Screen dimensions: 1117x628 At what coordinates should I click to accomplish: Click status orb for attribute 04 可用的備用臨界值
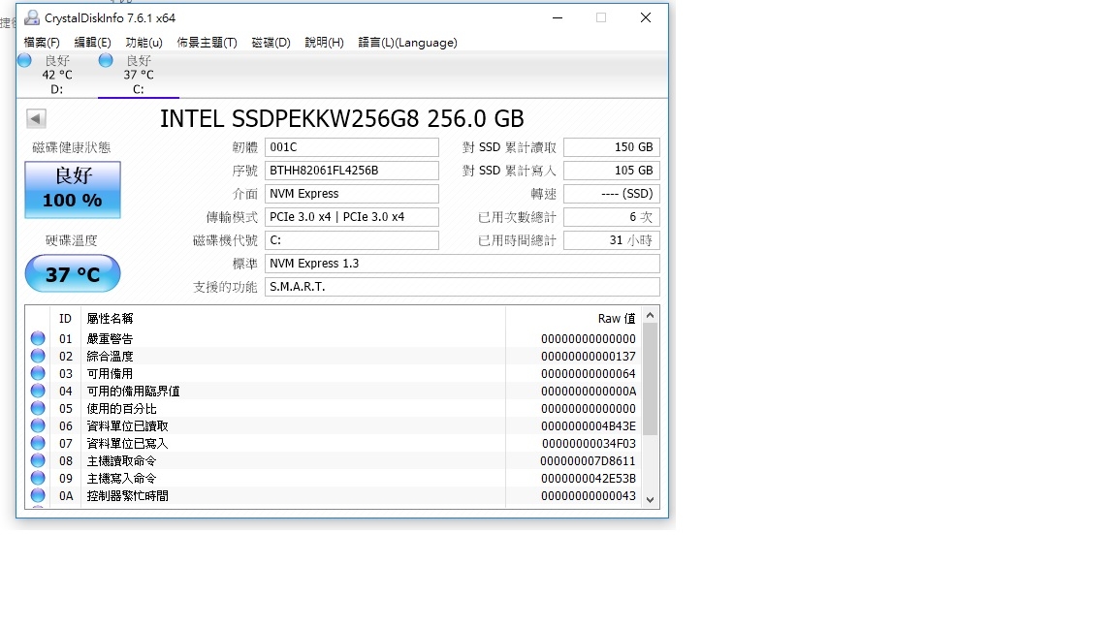point(38,391)
